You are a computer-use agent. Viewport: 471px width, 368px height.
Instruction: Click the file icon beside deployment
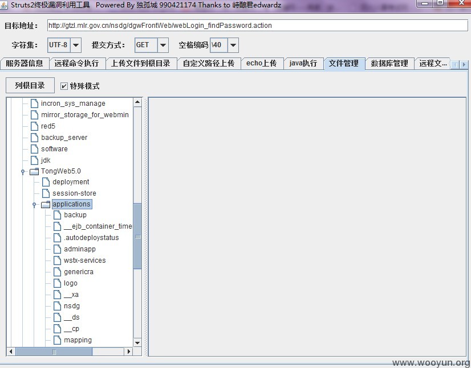(x=46, y=182)
